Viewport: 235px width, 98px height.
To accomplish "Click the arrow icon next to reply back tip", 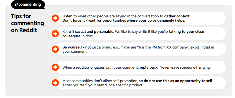I will 55,67.
